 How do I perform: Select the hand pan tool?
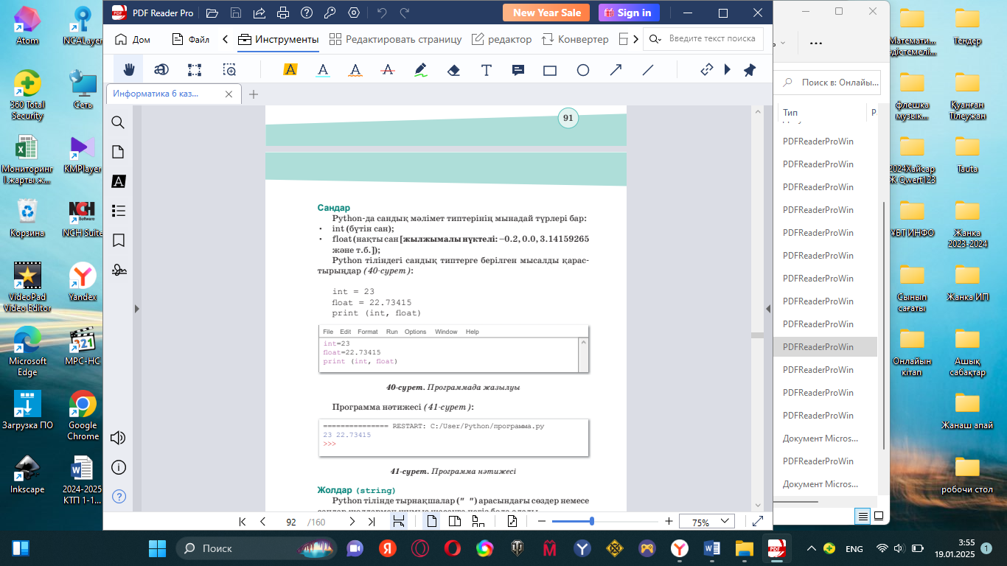point(129,70)
